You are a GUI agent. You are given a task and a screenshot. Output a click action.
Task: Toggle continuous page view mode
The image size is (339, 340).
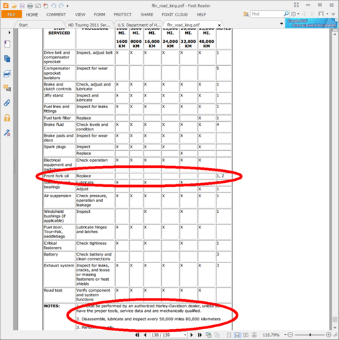[x=237, y=335]
